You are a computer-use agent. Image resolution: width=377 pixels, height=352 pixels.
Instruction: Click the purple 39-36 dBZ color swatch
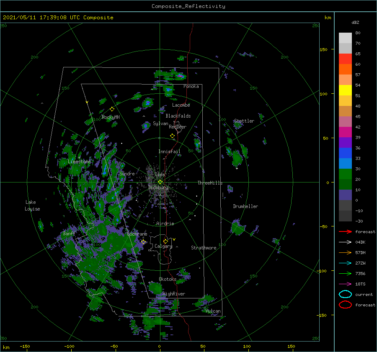(x=345, y=142)
